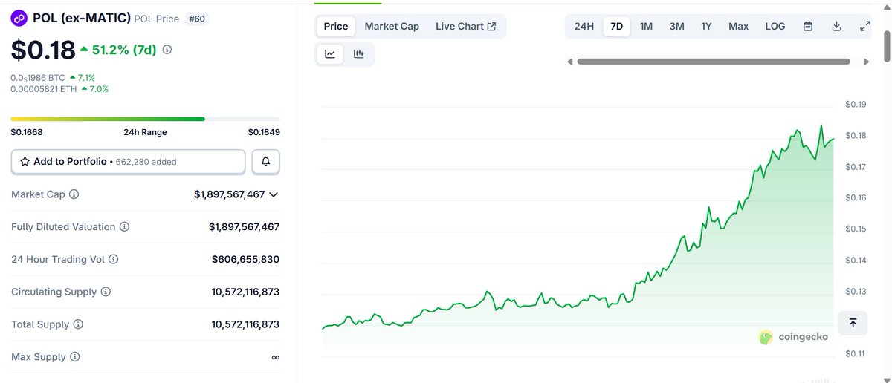Open the price alert bell icon
This screenshot has height=383, width=892.
pos(265,161)
